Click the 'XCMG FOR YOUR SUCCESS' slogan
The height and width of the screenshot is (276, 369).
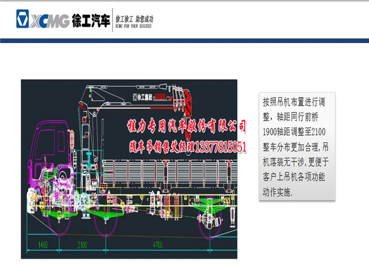(x=133, y=27)
